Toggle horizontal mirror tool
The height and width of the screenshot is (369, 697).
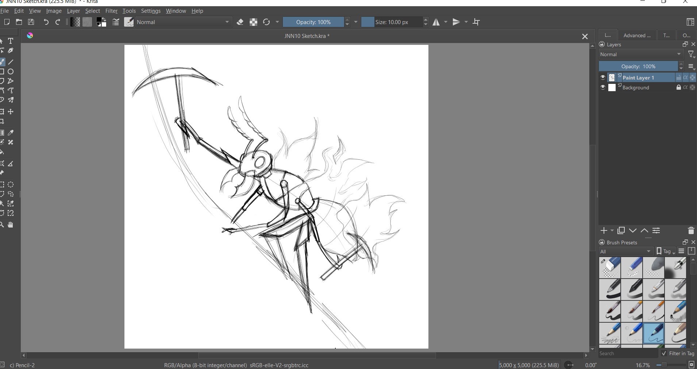coord(436,22)
